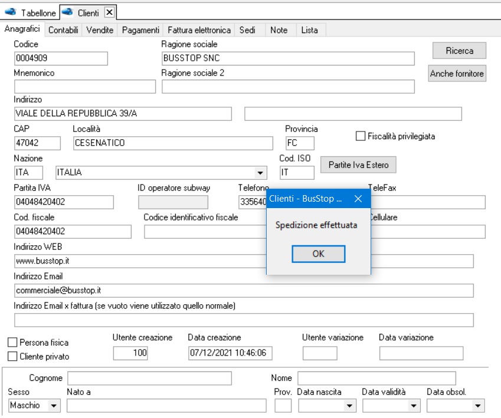Screen dimensions: 501x418
Task: Edit Indirizzo VIALE DELLA REPUBBLICA field
Action: point(123,114)
